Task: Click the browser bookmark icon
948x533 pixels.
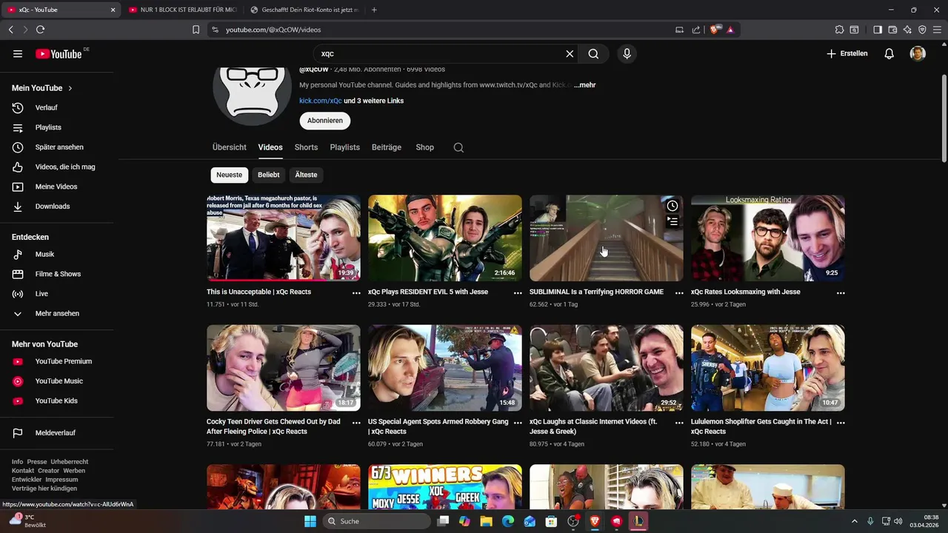Action: pos(196,30)
